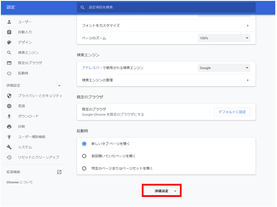Screen dimensions: 277x207
Task: Expand 詳細設定 at the page bottom
Action: coord(161,191)
